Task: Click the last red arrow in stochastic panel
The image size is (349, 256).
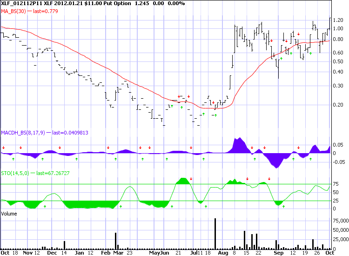Action: pyautogui.click(x=269, y=178)
